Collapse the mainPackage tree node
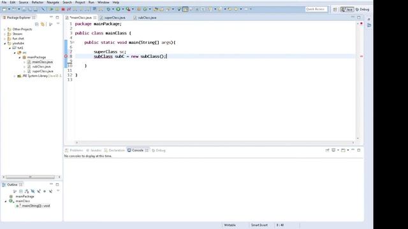This screenshot has width=408, height=229. pyautogui.click(x=20, y=57)
